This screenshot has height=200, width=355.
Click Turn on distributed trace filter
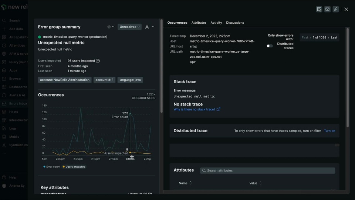click(x=329, y=131)
